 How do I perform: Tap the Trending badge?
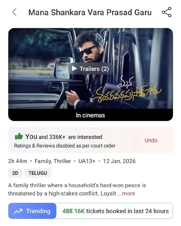pyautogui.click(x=32, y=211)
